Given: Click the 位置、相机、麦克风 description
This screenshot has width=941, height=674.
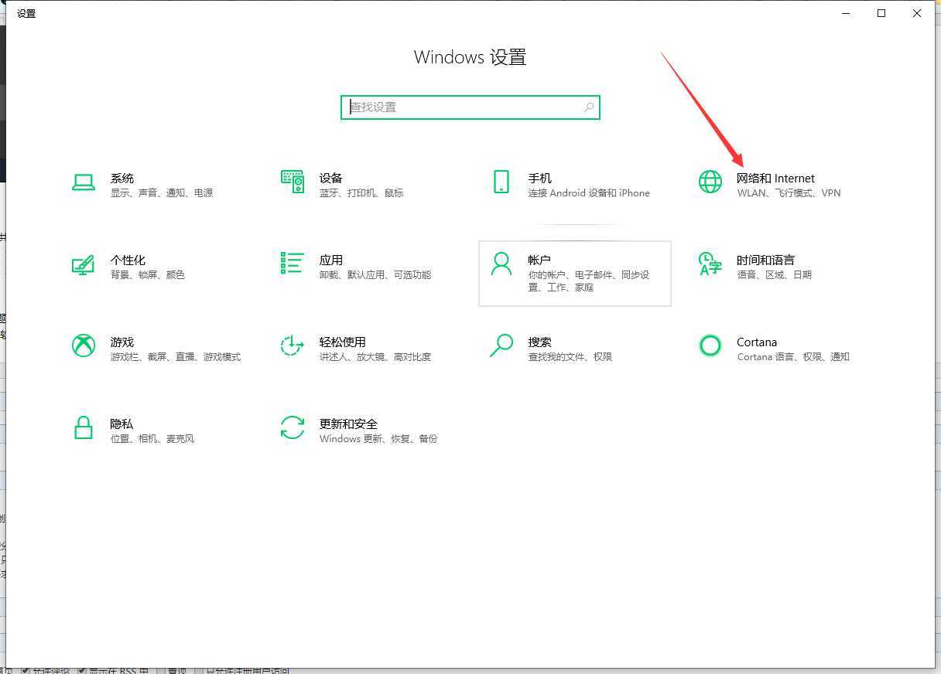Looking at the screenshot, I should [x=152, y=439].
